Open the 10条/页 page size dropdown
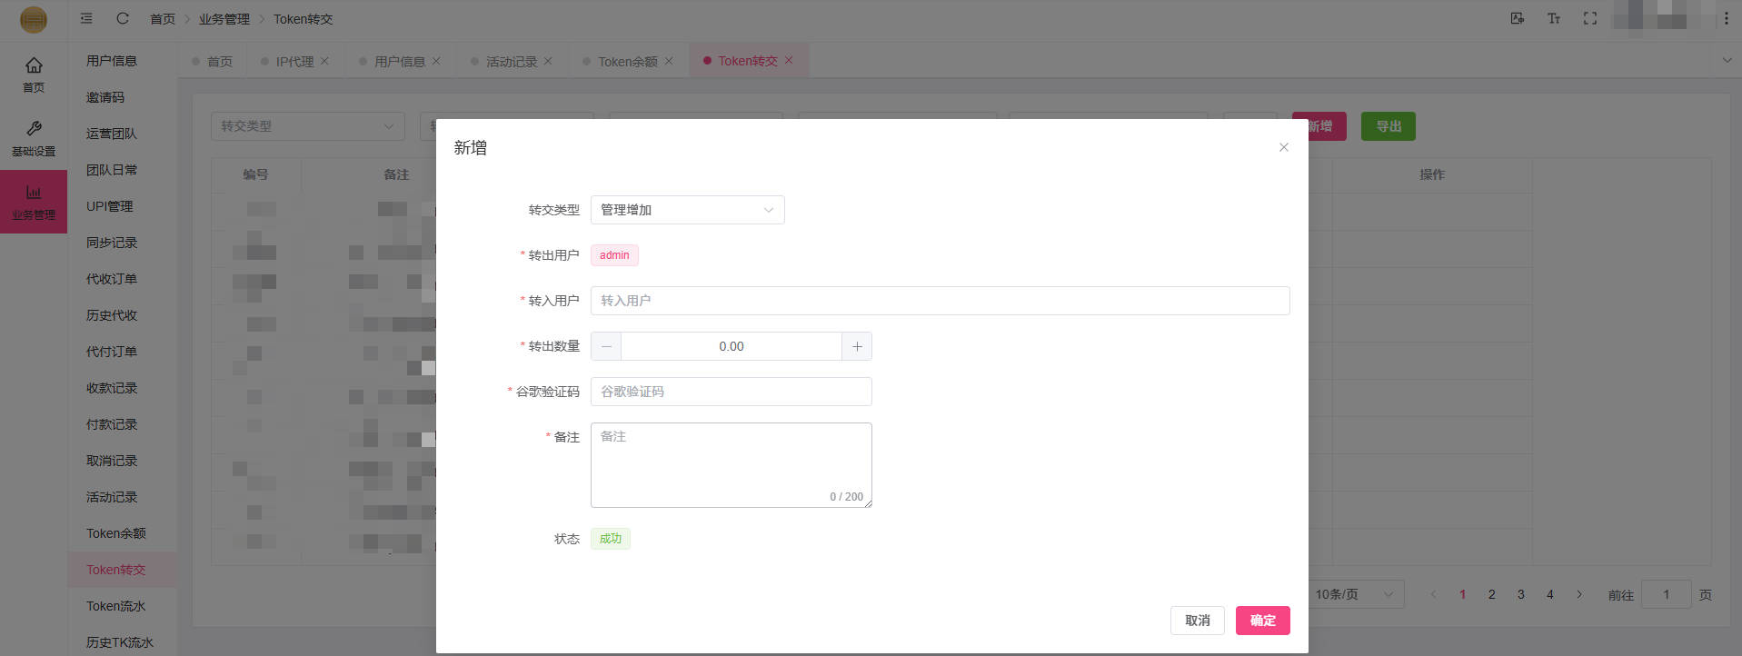Screen dimensions: 1742x656 point(1354,594)
